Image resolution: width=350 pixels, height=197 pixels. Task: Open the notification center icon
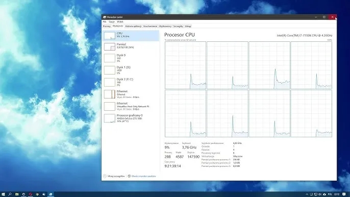click(x=344, y=194)
